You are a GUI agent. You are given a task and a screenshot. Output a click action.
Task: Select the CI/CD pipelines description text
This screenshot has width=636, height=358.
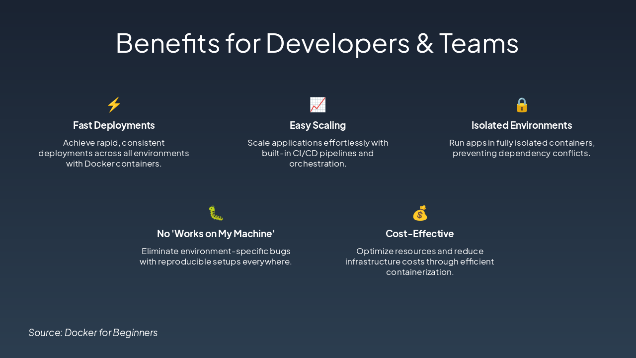(318, 153)
